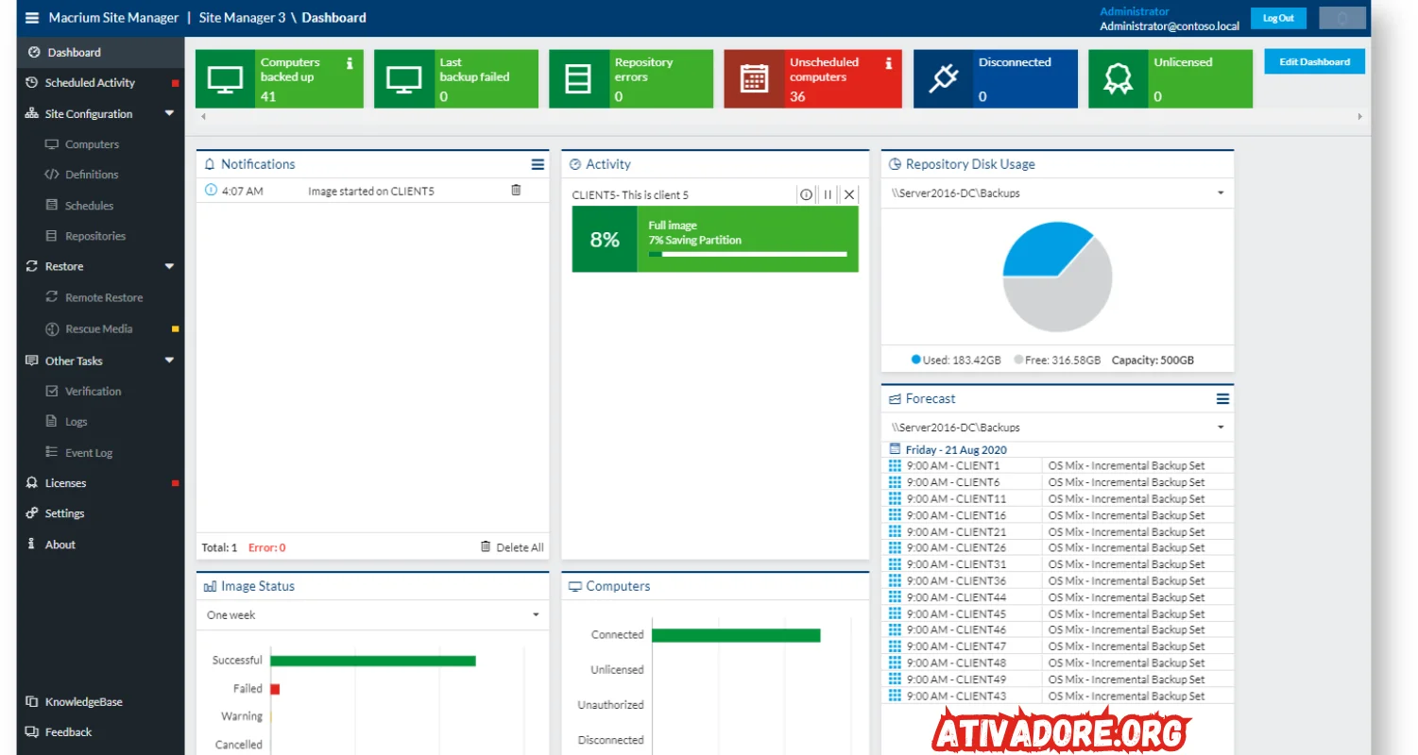1418x755 pixels.
Task: Open the Image Status One week dropdown
Action: (372, 615)
